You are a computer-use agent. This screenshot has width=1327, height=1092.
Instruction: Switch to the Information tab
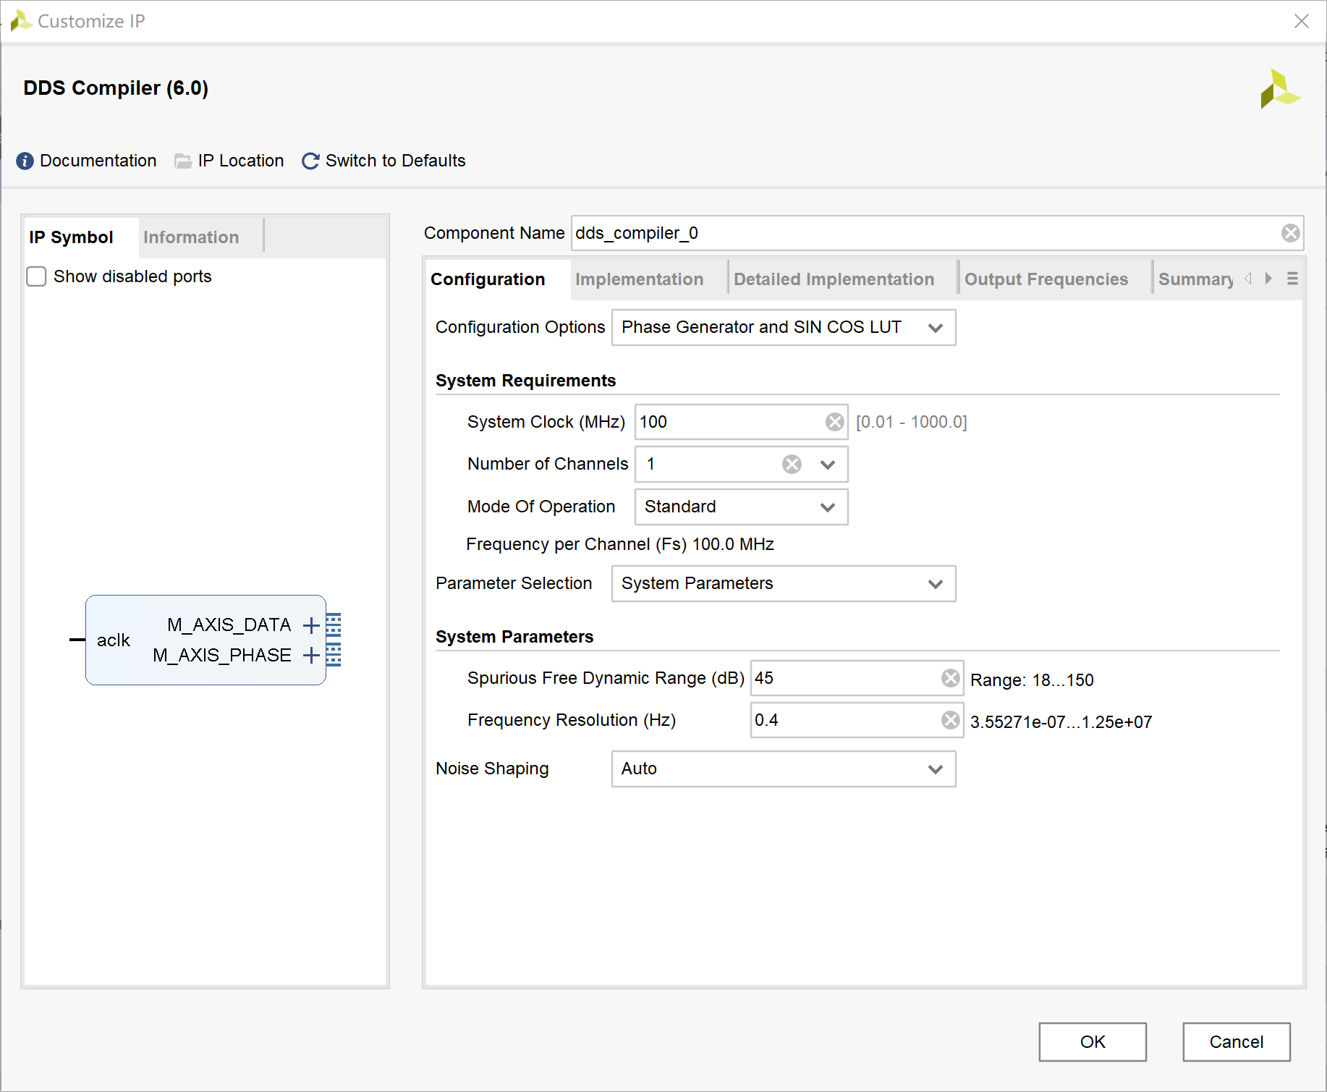tap(190, 237)
